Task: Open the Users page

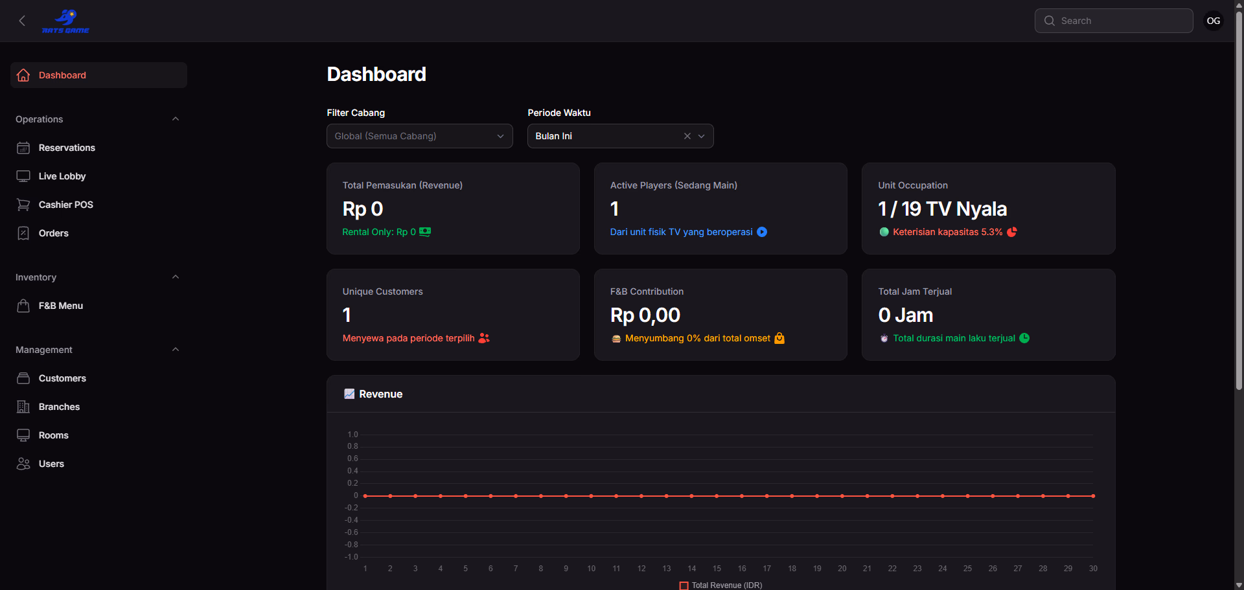Action: coord(98,464)
